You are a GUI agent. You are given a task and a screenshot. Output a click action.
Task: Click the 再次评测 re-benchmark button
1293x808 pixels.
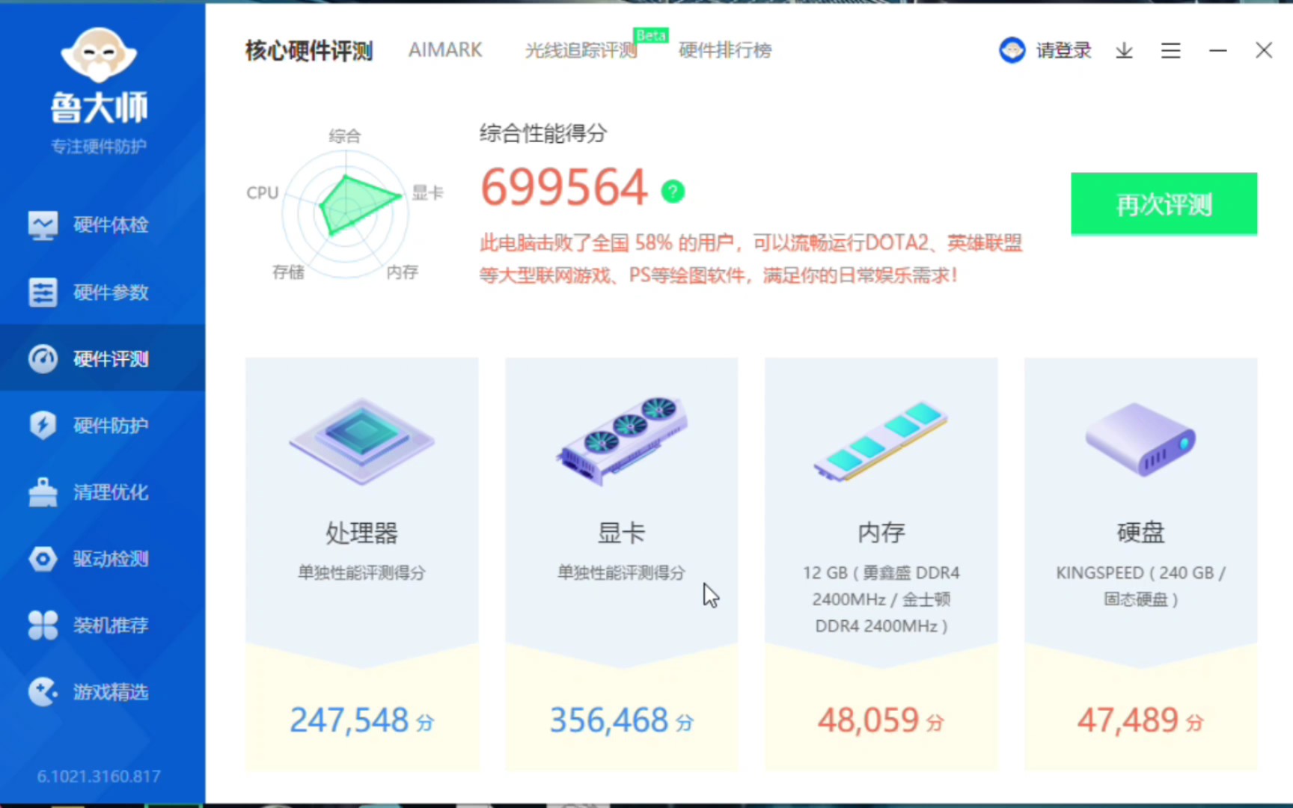(x=1164, y=203)
